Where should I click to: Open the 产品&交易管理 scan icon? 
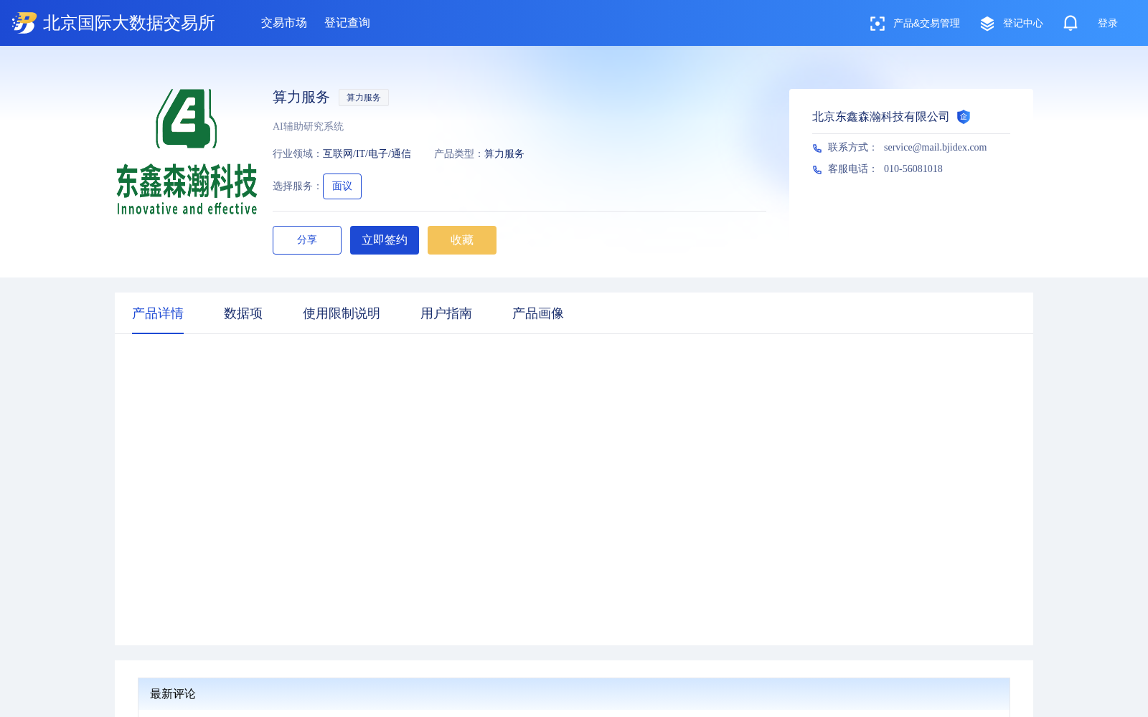pos(877,24)
